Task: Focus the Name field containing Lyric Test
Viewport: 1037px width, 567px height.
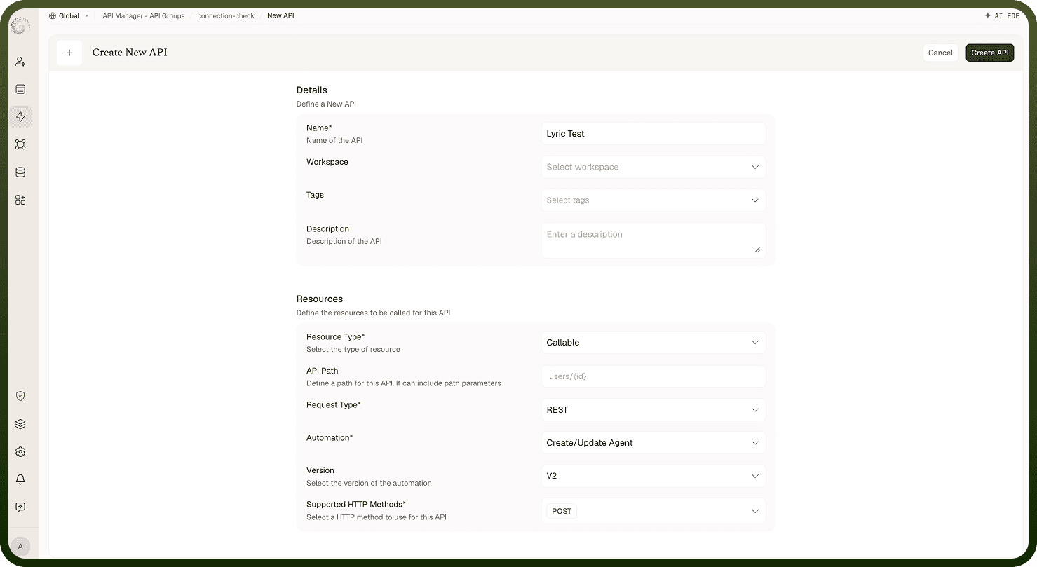Action: click(653, 133)
